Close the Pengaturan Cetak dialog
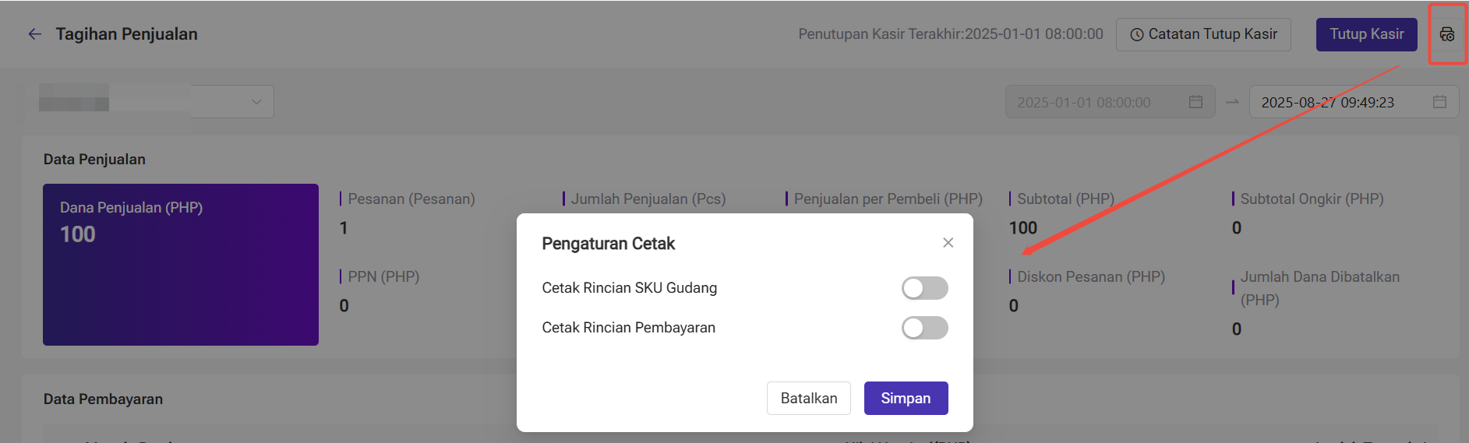The image size is (1469, 443). click(948, 243)
